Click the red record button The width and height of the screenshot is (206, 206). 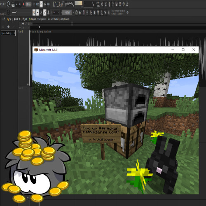tap(23, 4)
